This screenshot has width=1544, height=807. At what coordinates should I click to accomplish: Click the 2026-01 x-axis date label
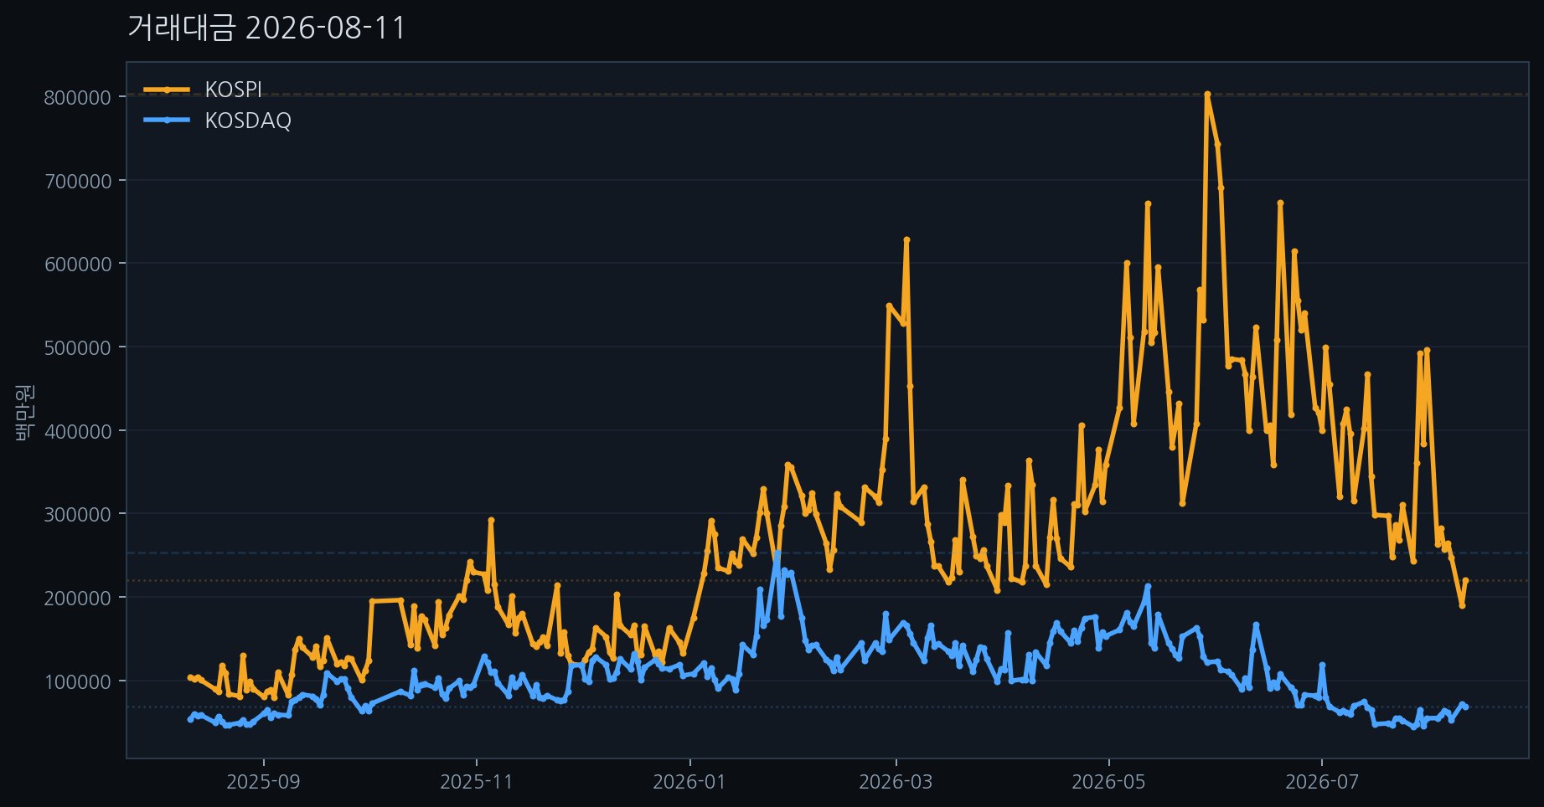689,782
